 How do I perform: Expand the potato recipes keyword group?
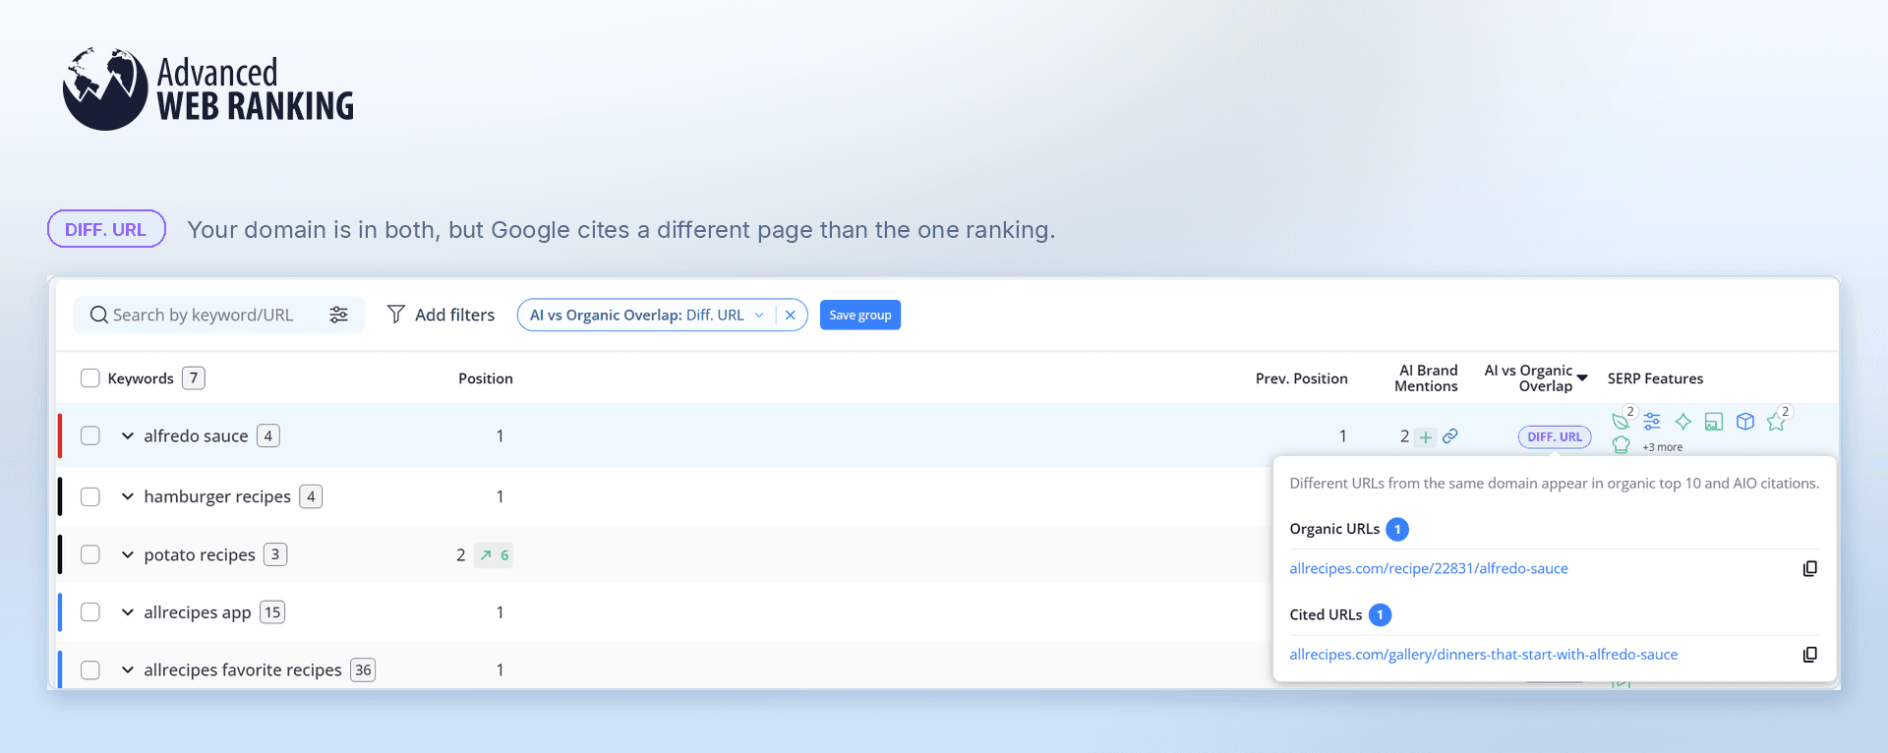pos(128,554)
